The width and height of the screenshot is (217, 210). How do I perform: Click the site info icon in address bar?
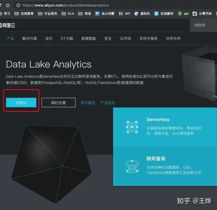[x=18, y=5]
